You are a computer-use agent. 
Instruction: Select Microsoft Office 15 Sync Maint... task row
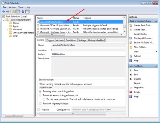click(80, 25)
